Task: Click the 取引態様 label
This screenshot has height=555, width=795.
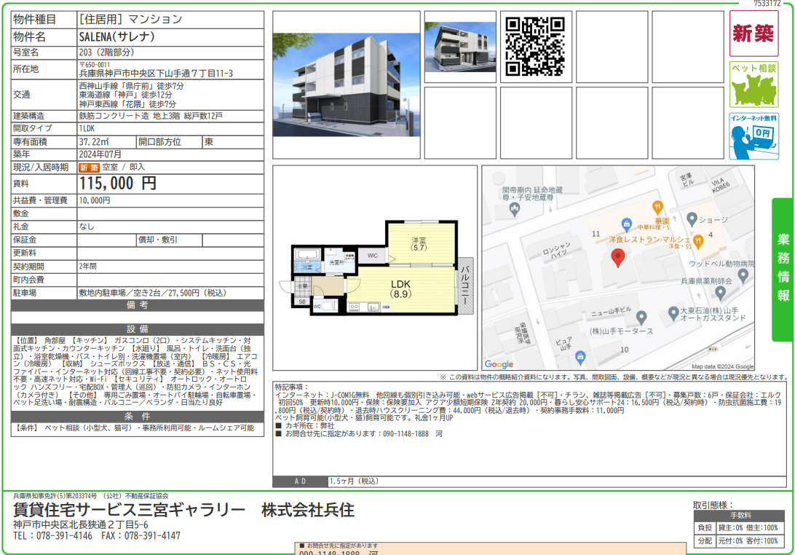Action: (x=713, y=505)
